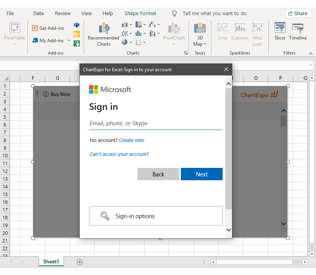316x275 pixels.
Task: Insert a Slicer filter
Action: (x=280, y=31)
